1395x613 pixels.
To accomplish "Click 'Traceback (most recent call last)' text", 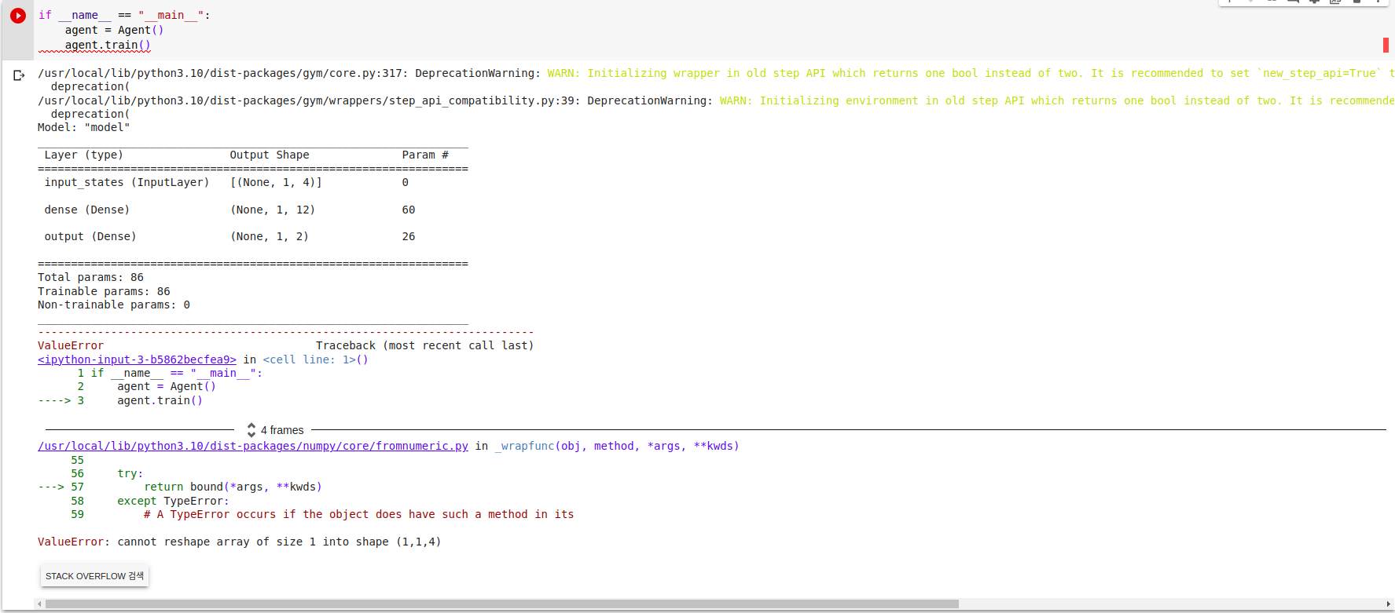I will coord(425,345).
